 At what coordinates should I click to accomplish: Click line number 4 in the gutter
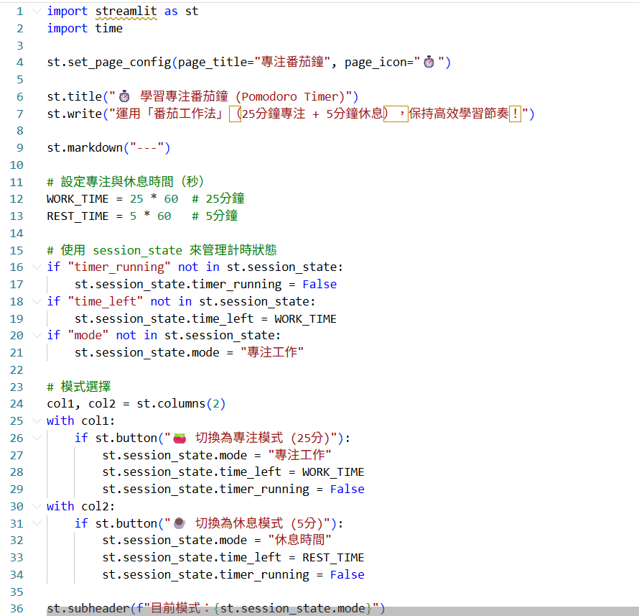[19, 63]
